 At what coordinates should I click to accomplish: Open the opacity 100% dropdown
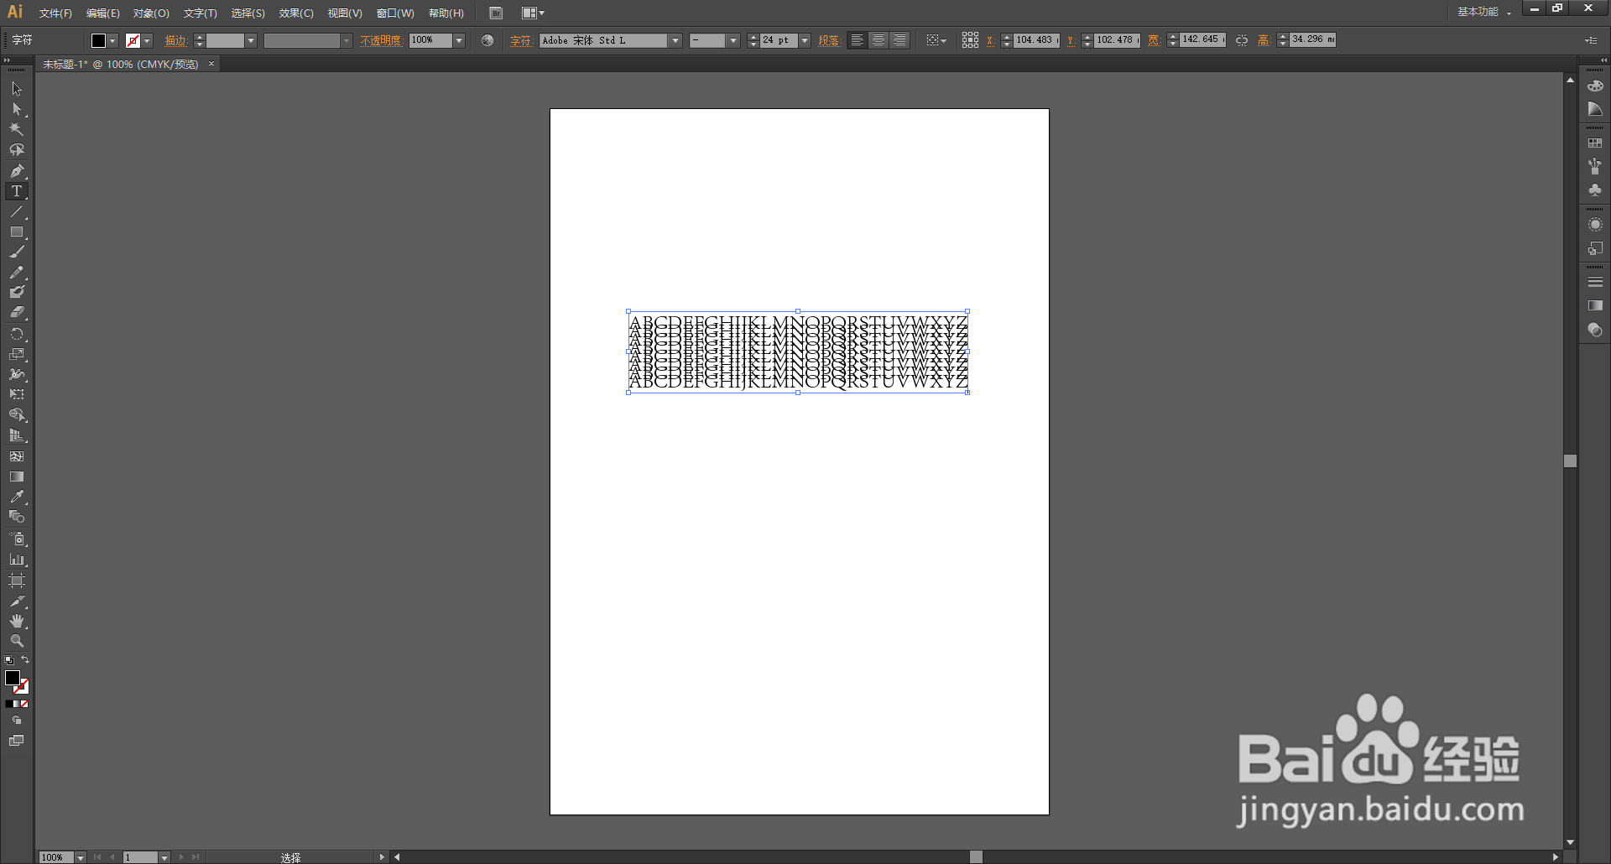coord(459,40)
